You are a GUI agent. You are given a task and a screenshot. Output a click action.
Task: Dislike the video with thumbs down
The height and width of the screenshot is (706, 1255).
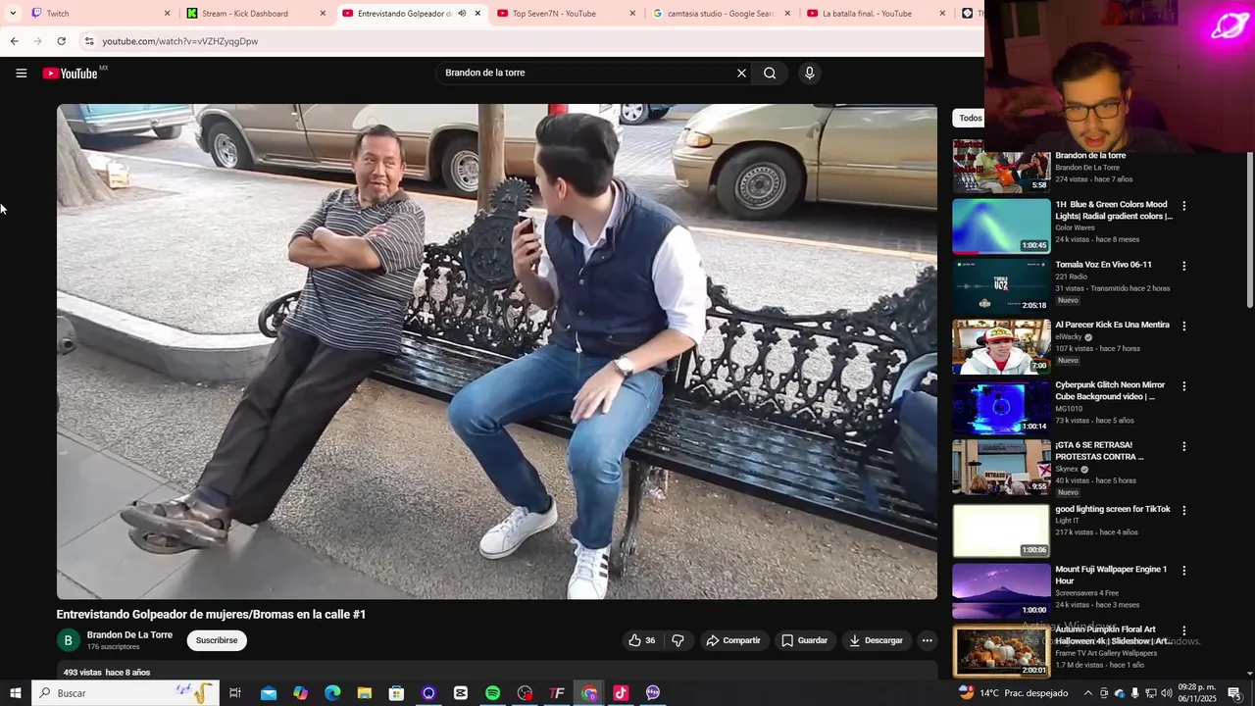tap(678, 640)
